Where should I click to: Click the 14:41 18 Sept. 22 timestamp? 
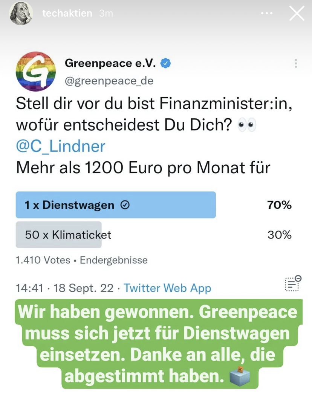65,288
